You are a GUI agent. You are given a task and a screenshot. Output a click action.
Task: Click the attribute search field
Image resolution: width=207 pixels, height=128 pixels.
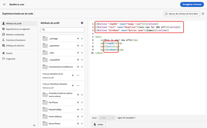pos(62,30)
